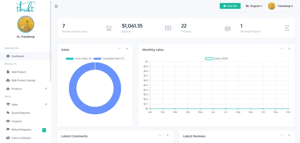Image resolution: width=300 pixels, height=143 pixels.
Task: Go to Bulk Product Upload
Action: coord(23,80)
